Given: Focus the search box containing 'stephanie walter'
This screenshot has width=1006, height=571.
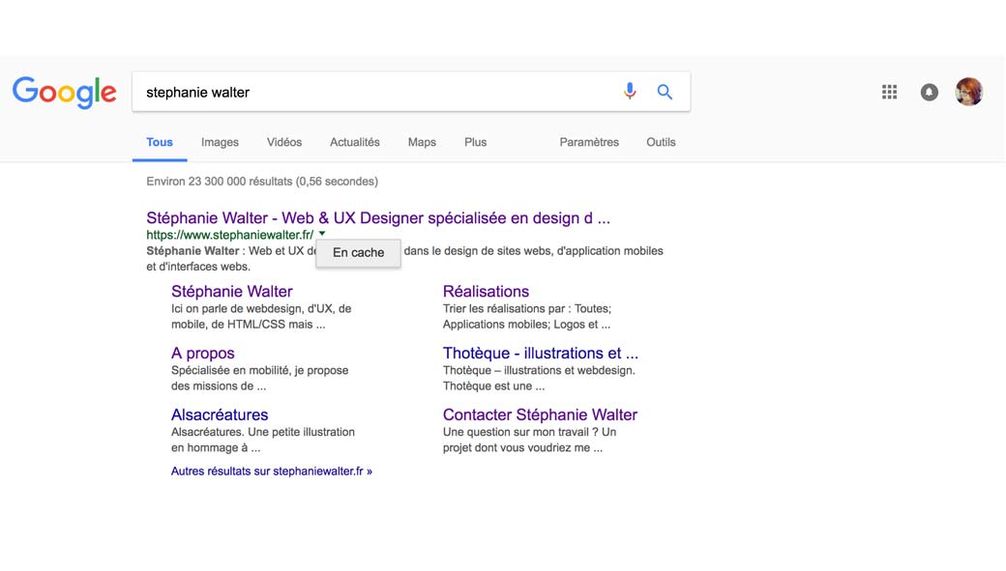Looking at the screenshot, I should [x=377, y=93].
